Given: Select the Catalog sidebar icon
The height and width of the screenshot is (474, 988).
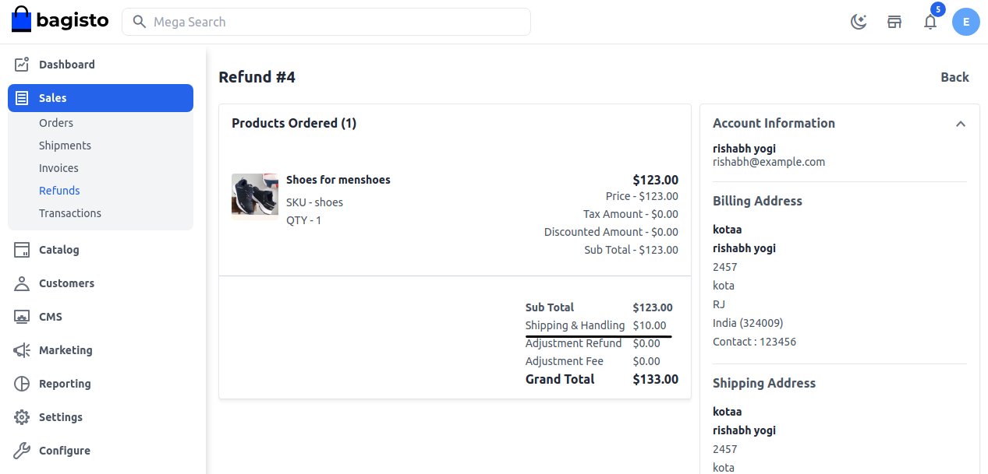Looking at the screenshot, I should click(21, 249).
